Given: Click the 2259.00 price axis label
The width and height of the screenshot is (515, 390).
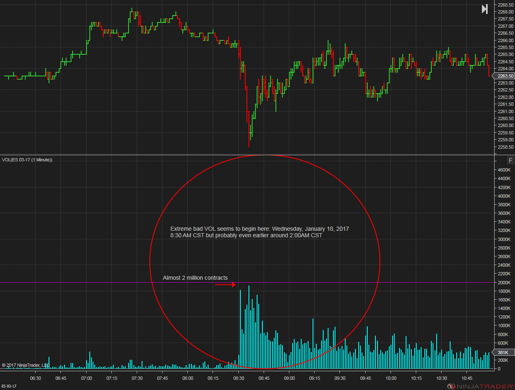Looking at the screenshot, I should pyautogui.click(x=506, y=140).
